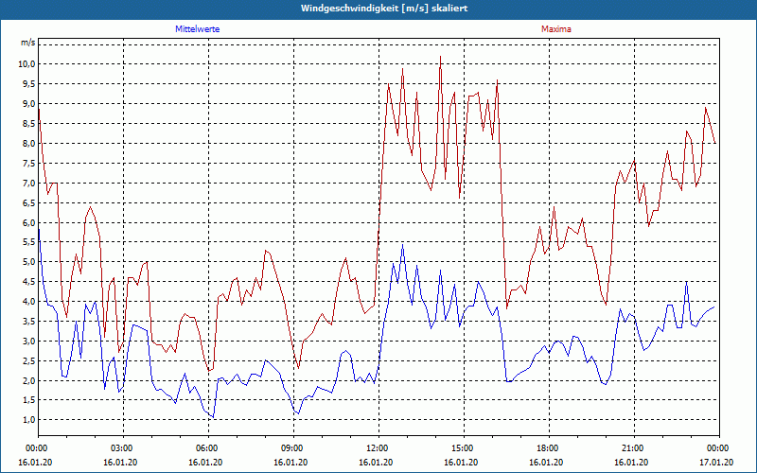Select the 1,5 y-axis label
The height and width of the screenshot is (473, 757).
tap(29, 399)
